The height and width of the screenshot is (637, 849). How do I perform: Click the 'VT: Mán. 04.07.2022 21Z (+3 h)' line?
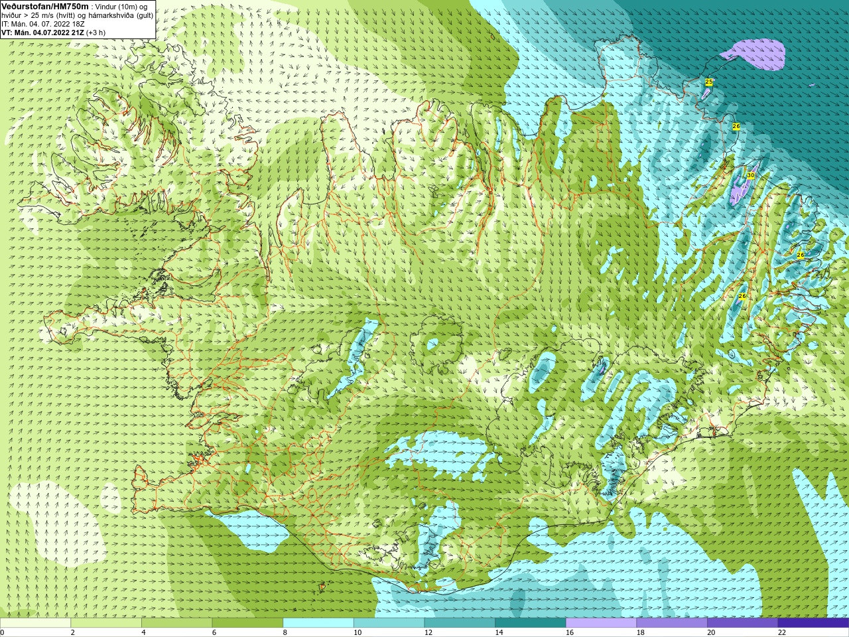pyautogui.click(x=53, y=33)
